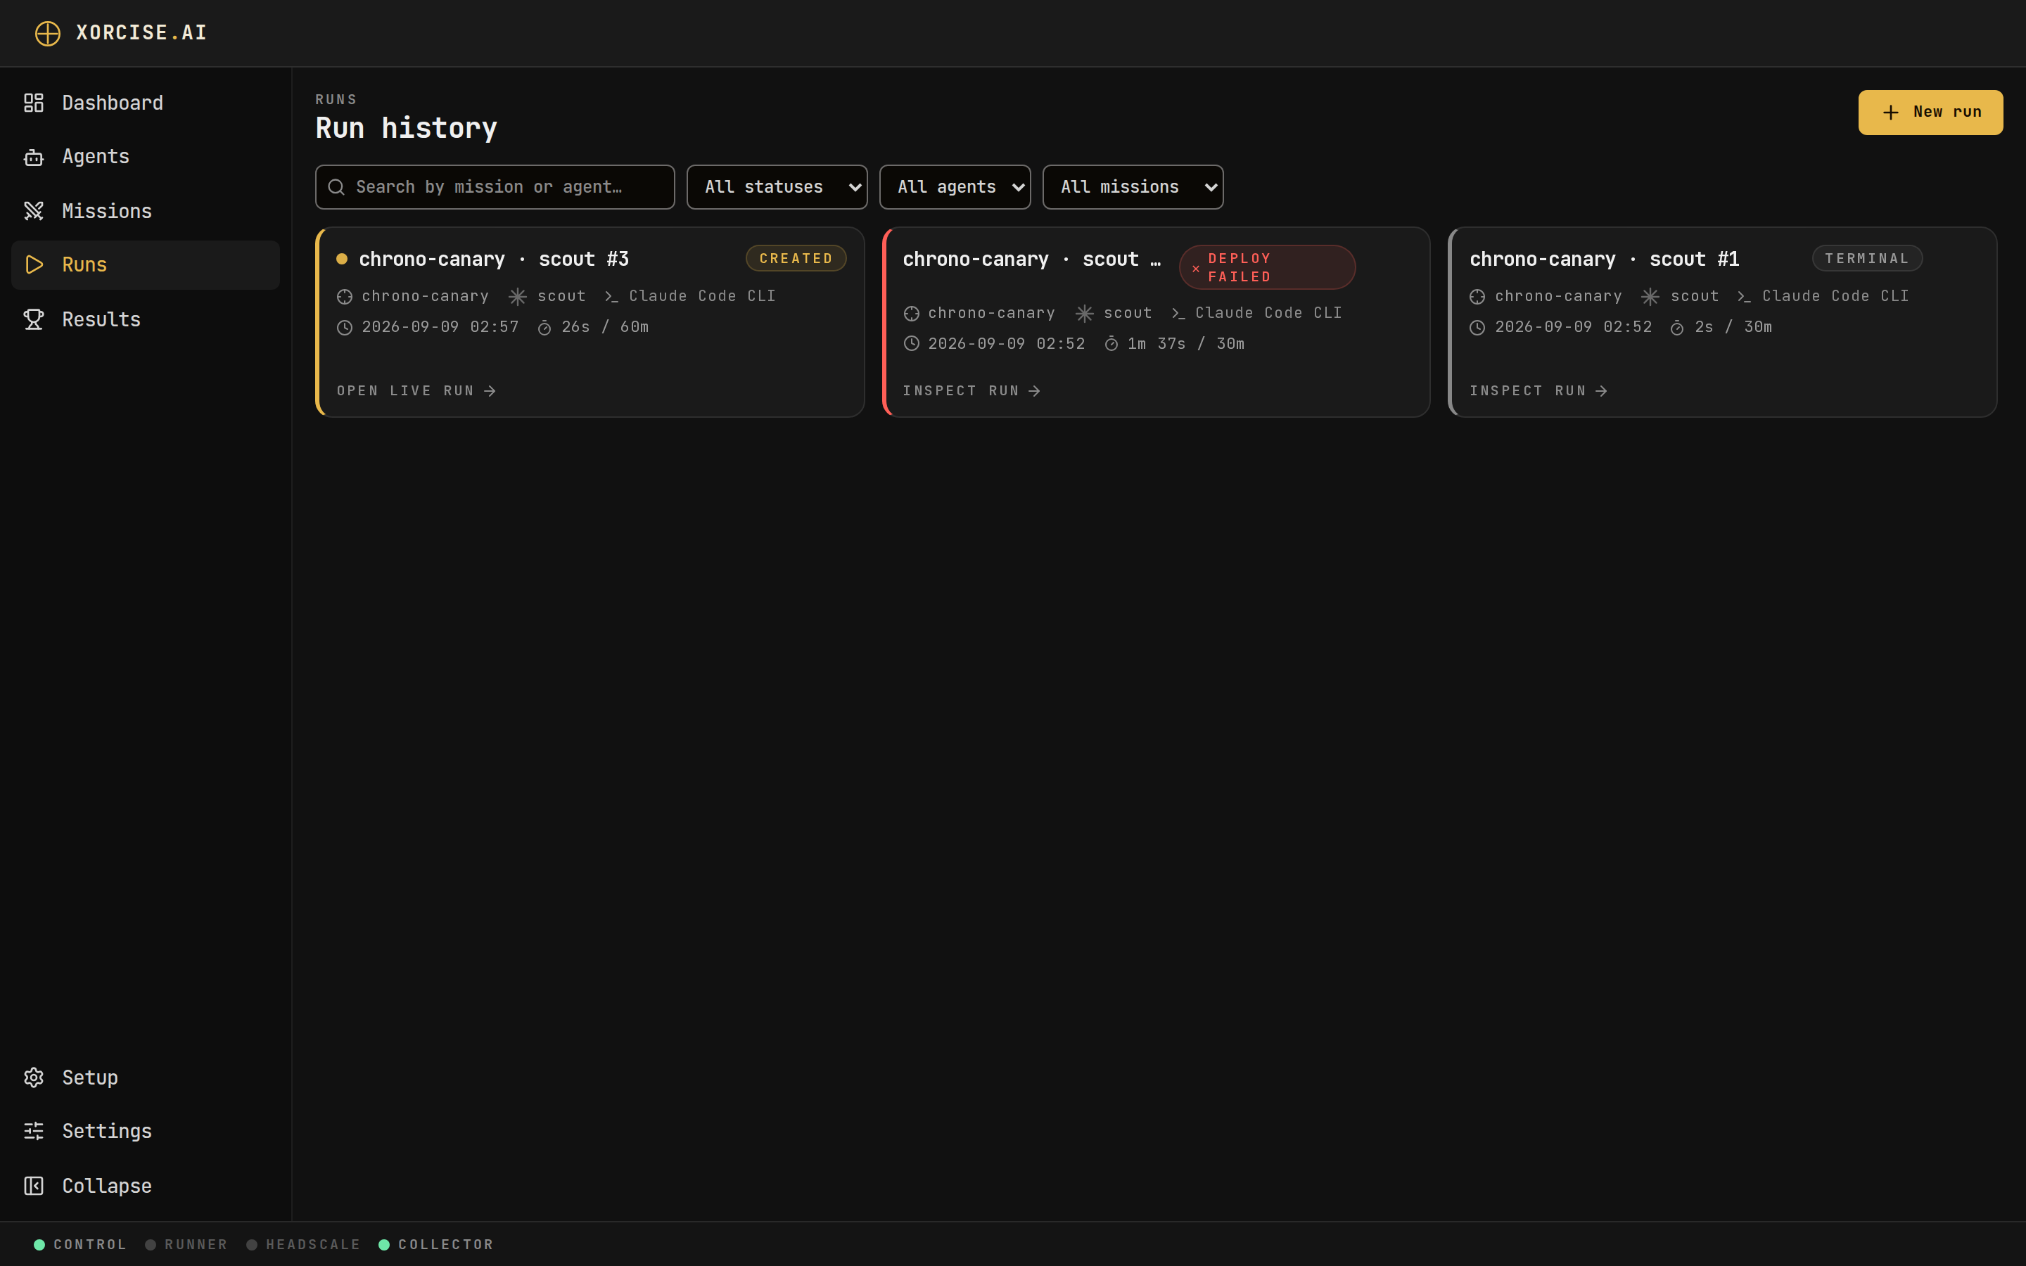Go to Dashboard in the sidebar
Viewport: 2026px width, 1266px height.
click(x=146, y=103)
